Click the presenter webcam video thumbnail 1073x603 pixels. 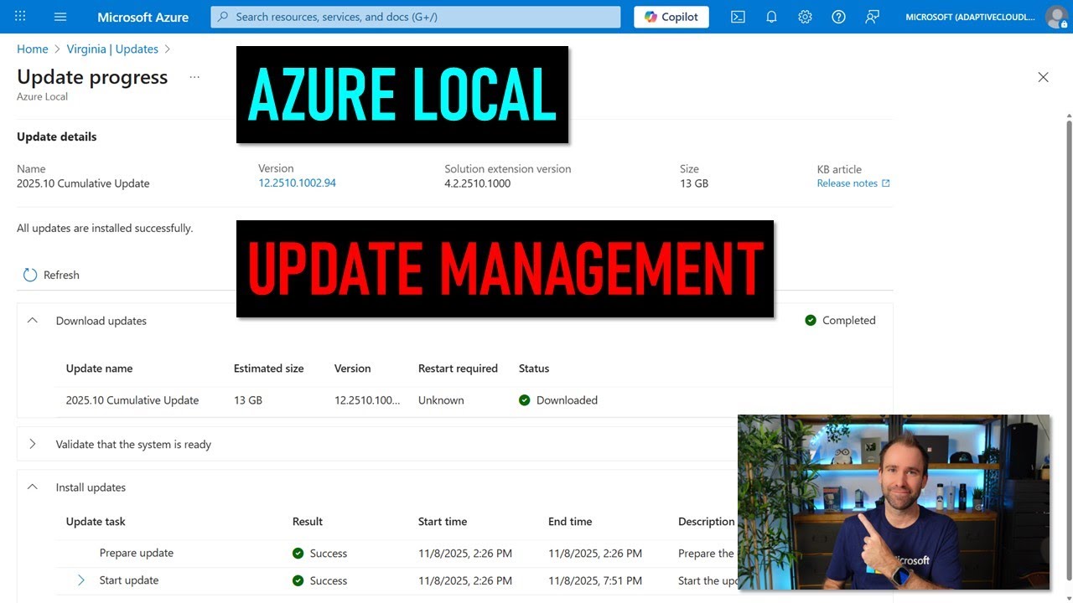(894, 502)
